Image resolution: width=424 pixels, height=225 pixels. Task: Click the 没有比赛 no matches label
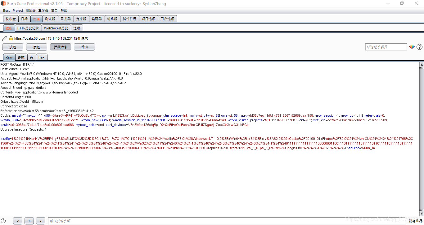click(416, 221)
